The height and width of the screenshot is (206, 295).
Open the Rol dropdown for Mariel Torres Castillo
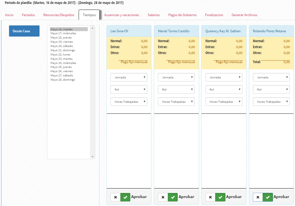(176, 89)
